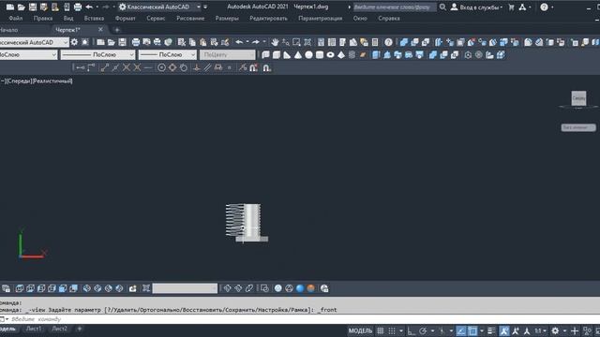Click the Intersection object snap icon
The width and height of the screenshot is (600, 337).
click(127, 68)
